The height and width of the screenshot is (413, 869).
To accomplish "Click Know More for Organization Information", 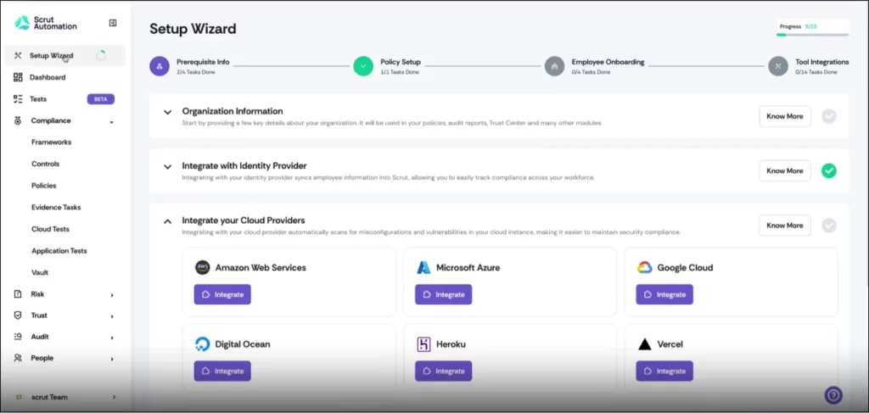I will (x=785, y=116).
